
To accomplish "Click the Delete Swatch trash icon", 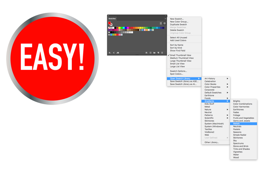I will [162, 53].
